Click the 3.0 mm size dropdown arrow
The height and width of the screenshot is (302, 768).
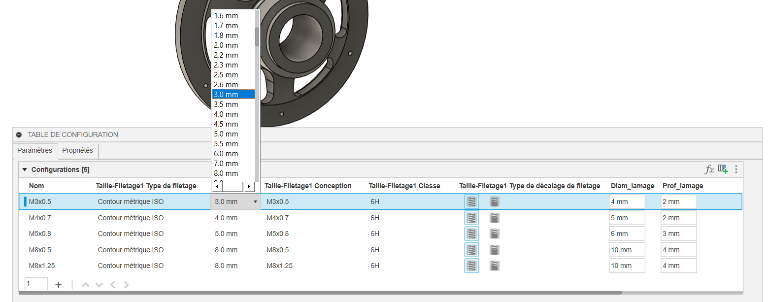[255, 201]
